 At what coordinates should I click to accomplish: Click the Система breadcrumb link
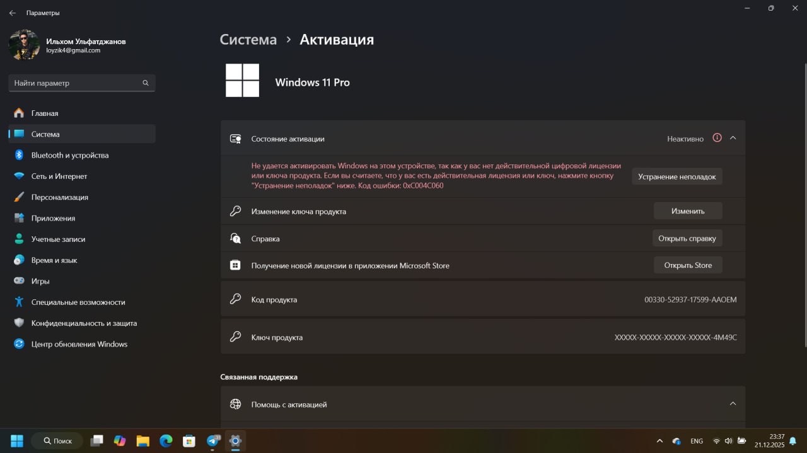[x=248, y=40]
